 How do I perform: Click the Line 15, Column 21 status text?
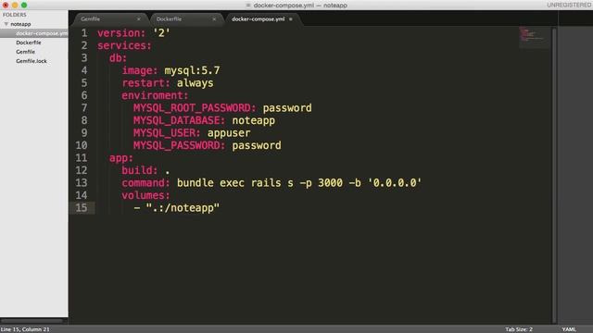tap(25, 329)
